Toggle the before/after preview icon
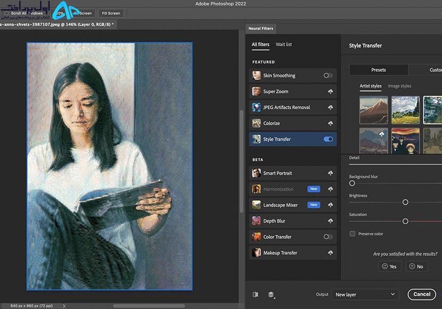This screenshot has width=442, height=309. 255,295
